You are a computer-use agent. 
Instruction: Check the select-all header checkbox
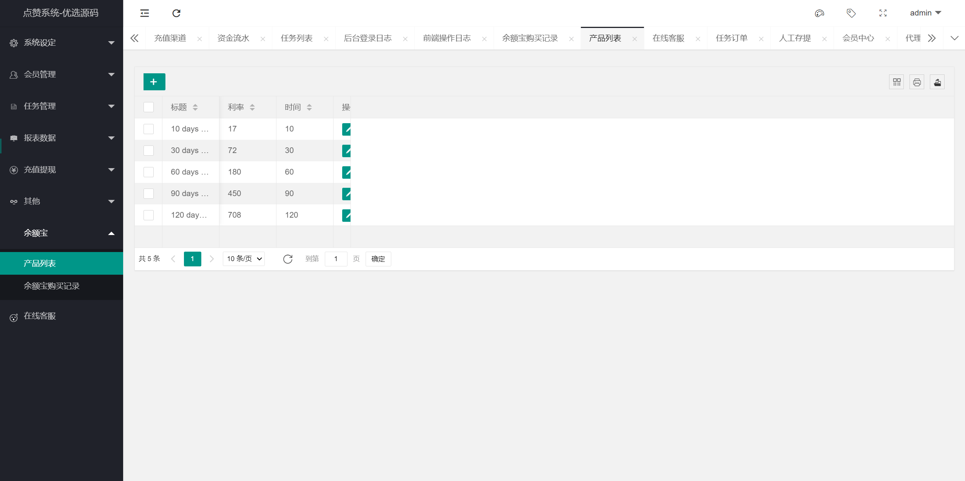click(x=148, y=107)
